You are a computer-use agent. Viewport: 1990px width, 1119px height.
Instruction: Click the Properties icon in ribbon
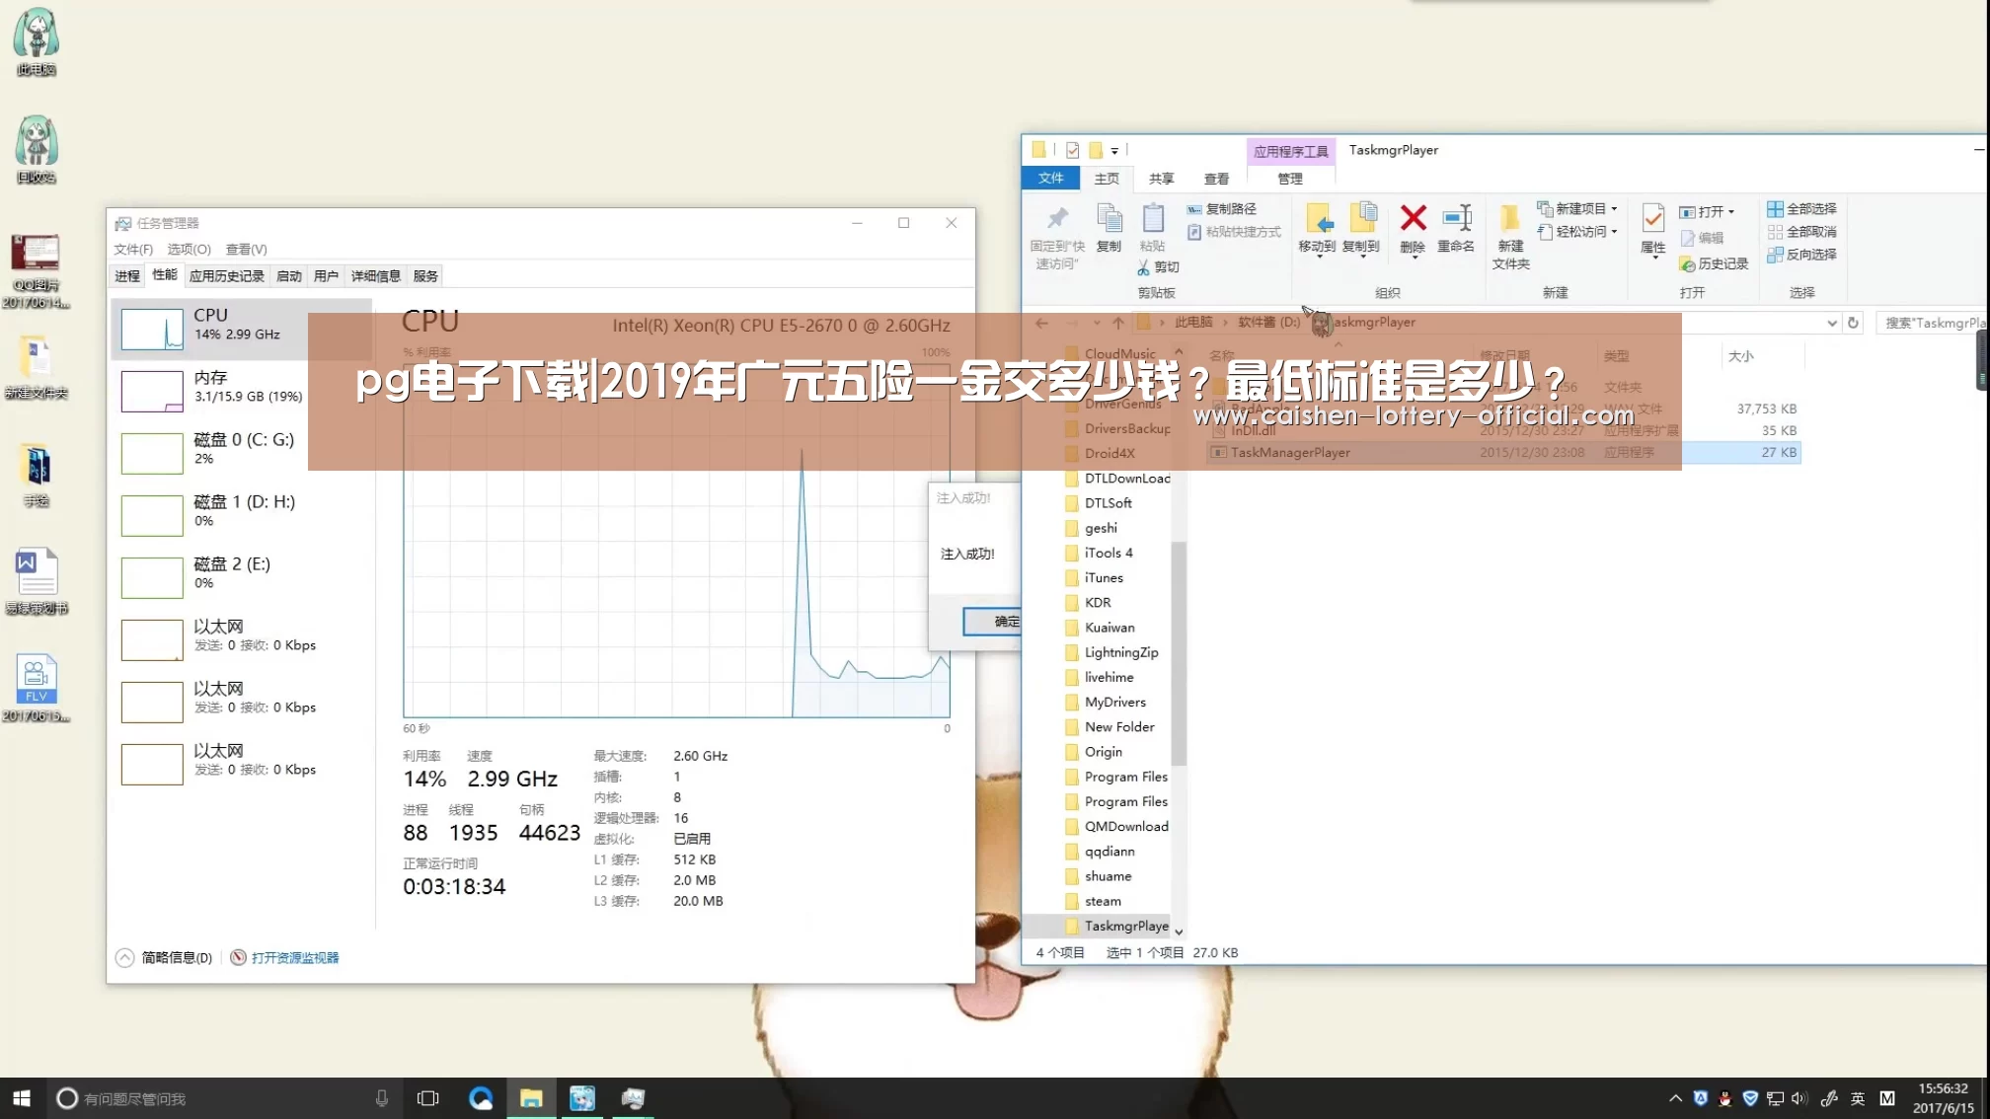[1653, 219]
